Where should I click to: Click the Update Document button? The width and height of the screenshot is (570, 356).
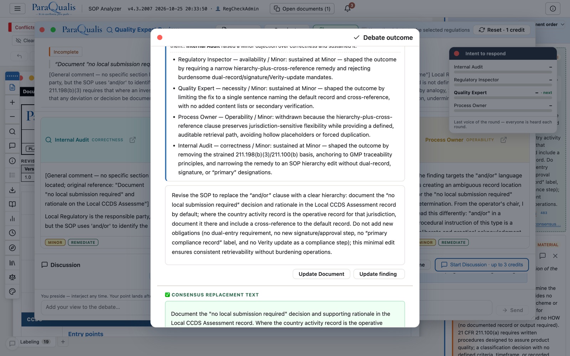pos(321,274)
